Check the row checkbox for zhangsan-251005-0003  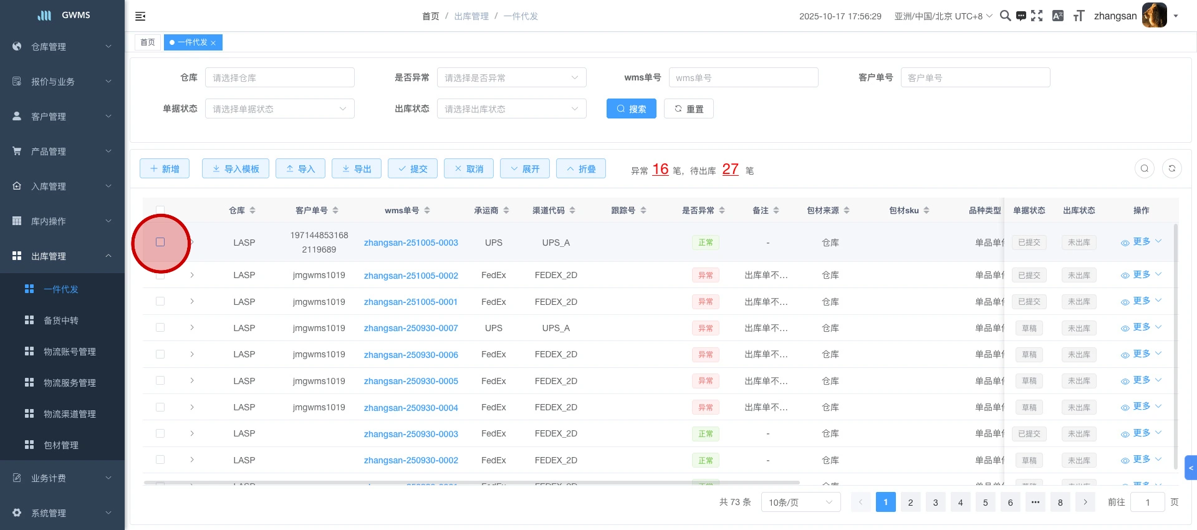[160, 242]
